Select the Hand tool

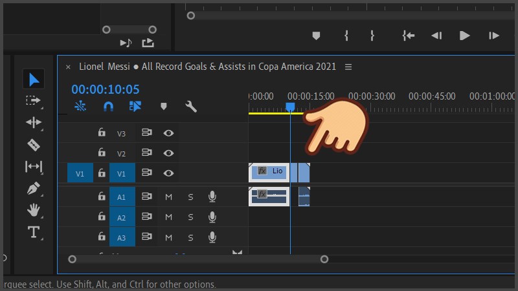pyautogui.click(x=34, y=210)
